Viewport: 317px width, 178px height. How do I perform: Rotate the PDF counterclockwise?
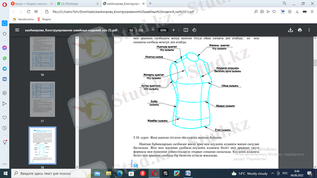(x=194, y=30)
